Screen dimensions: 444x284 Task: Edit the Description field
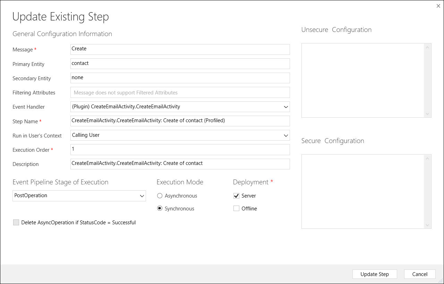180,164
